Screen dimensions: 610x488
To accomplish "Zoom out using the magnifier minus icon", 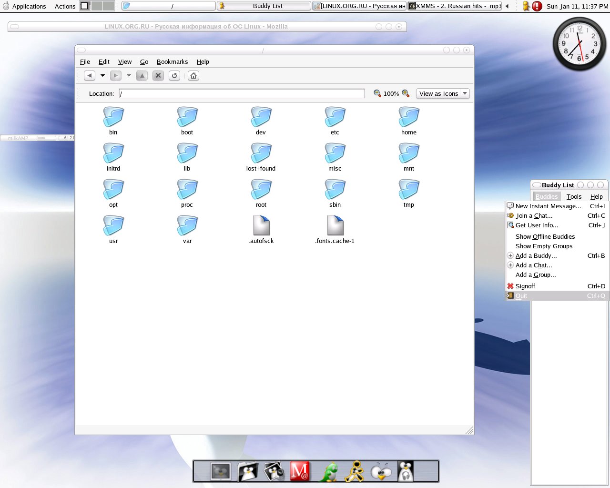I will pyautogui.click(x=377, y=93).
